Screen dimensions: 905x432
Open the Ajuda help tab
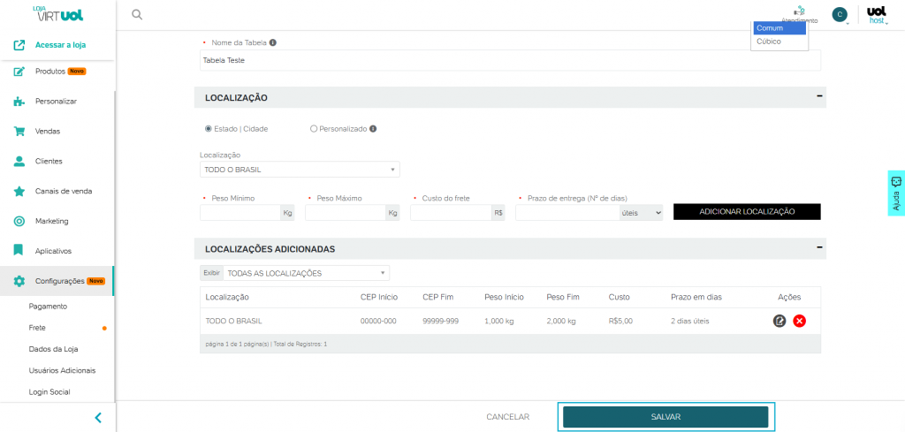[895, 193]
